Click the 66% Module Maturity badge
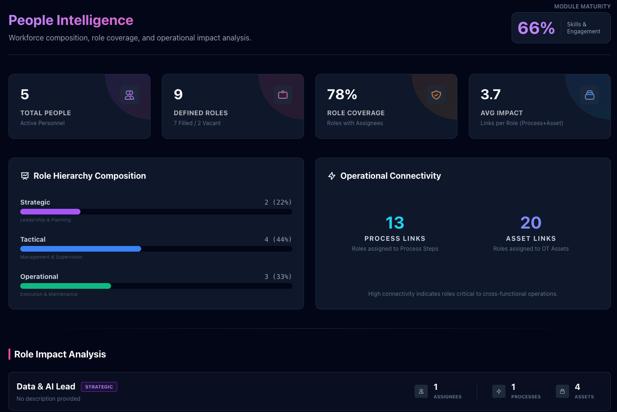Image resolution: width=617 pixels, height=412 pixels. point(536,28)
